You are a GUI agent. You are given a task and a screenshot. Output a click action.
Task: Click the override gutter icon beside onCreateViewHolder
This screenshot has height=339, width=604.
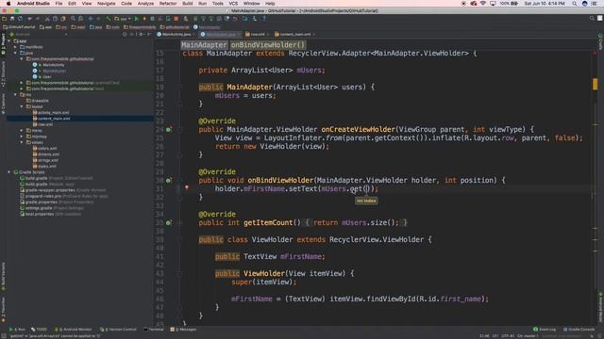pos(168,130)
